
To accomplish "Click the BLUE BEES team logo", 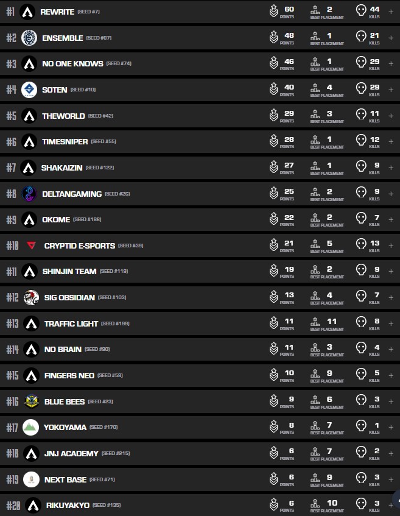I will pyautogui.click(x=31, y=401).
